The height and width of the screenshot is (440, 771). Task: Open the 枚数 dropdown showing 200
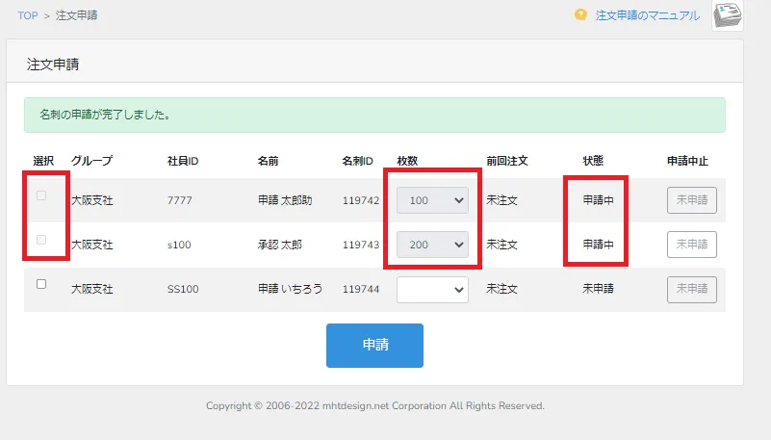pos(432,245)
